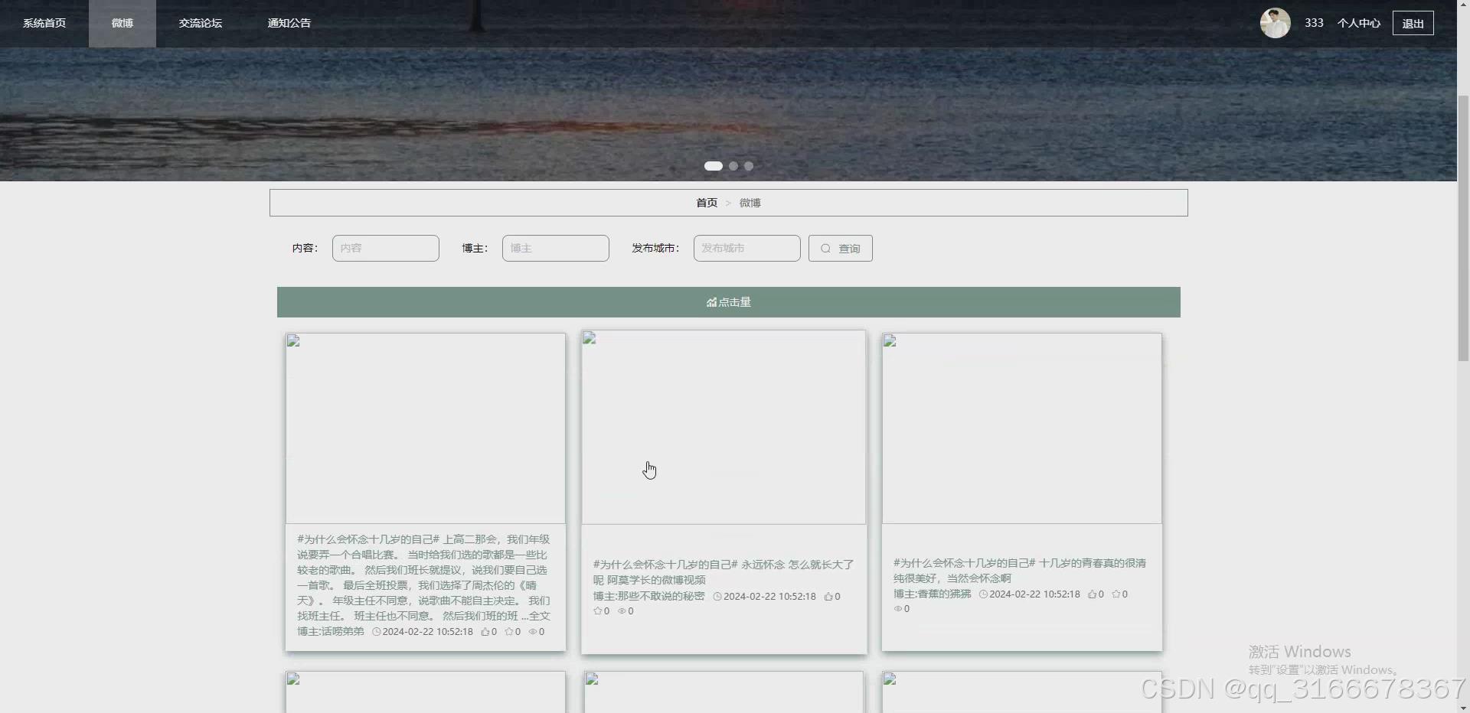Open image thumbnail of 香蕉的狒狒 post

[x=1022, y=428]
